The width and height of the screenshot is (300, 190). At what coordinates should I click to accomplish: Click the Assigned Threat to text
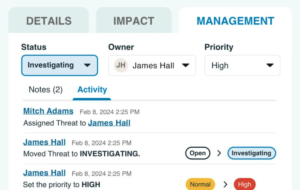pos(55,123)
